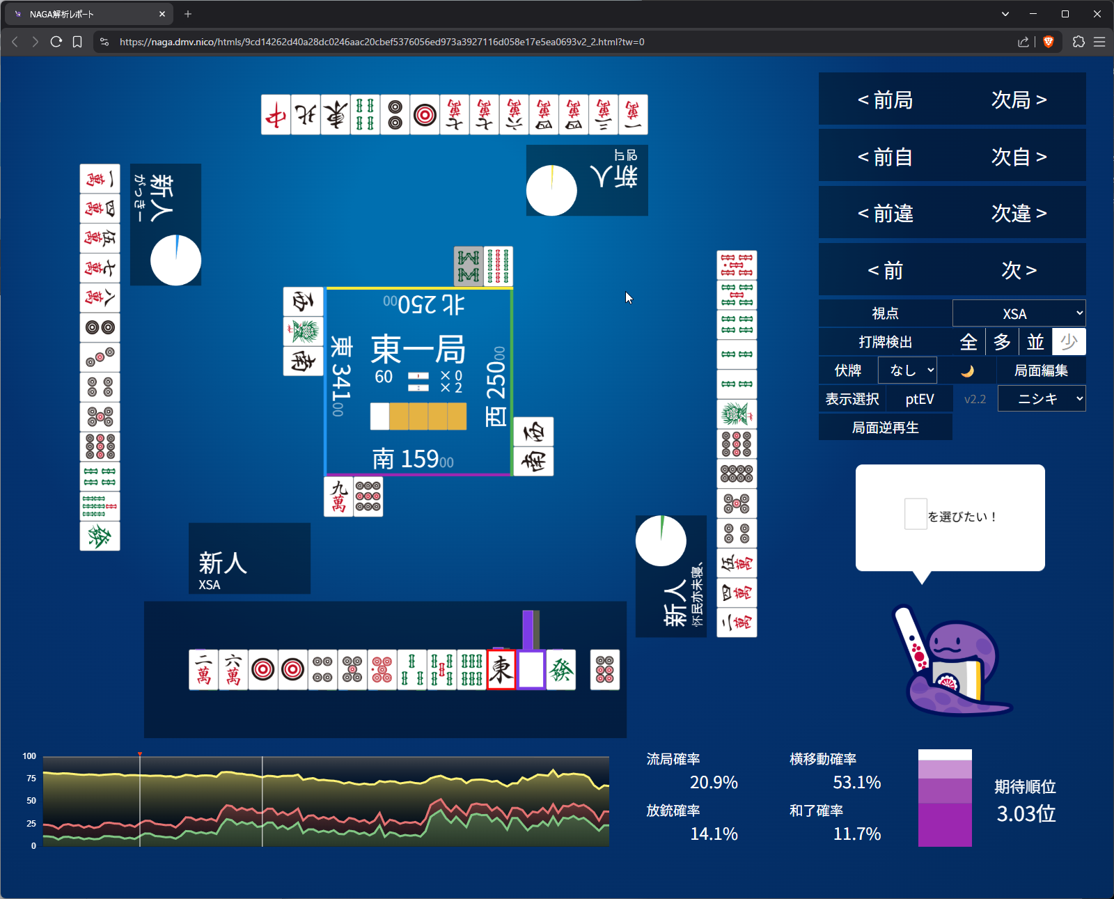1114x899 pixels.
Task: Click the green dragon tile in hand
Action: point(561,670)
